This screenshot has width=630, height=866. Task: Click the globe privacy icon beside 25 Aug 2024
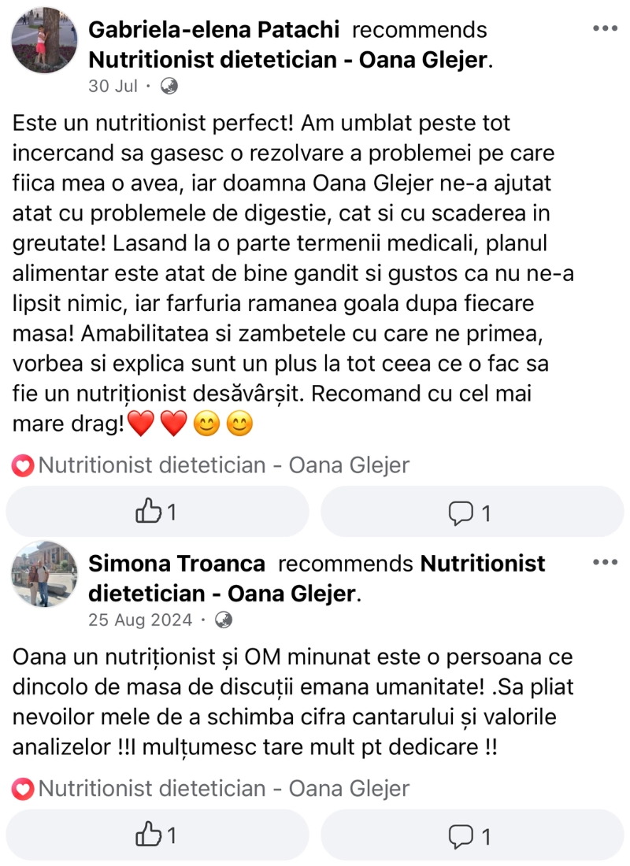tap(224, 620)
